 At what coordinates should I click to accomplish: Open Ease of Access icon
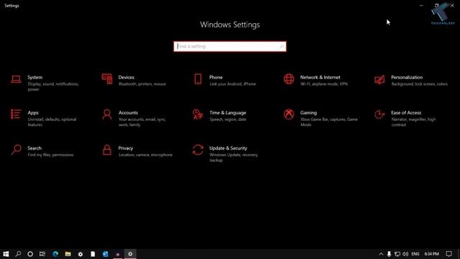379,114
